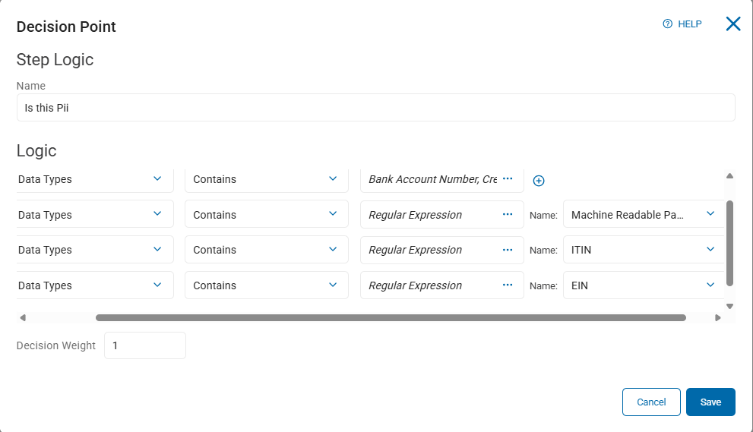Open Contains operator dropdown in first row
The height and width of the screenshot is (432, 753).
point(332,179)
